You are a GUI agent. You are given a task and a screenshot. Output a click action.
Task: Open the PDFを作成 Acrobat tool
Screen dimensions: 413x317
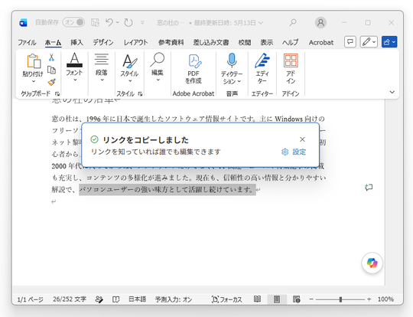(193, 69)
